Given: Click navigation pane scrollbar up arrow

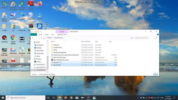Looking at the screenshot, I should [x=48, y=41].
